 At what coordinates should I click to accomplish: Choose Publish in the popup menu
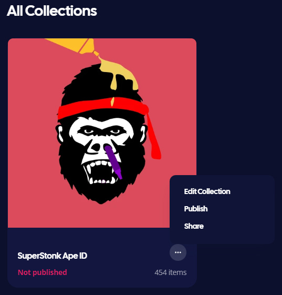coord(196,209)
